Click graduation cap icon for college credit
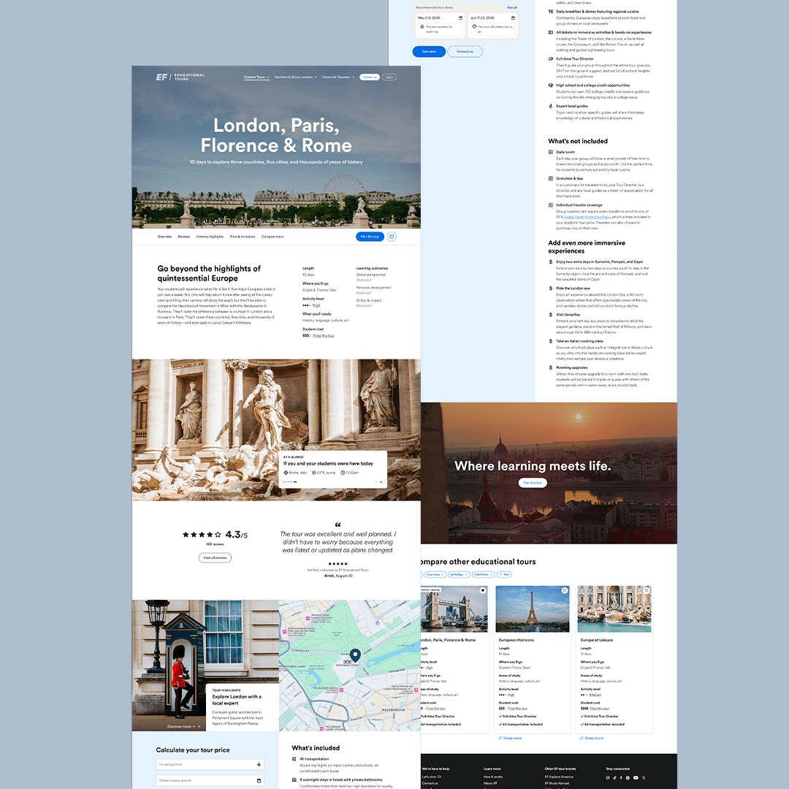This screenshot has height=789, width=789. pos(551,85)
